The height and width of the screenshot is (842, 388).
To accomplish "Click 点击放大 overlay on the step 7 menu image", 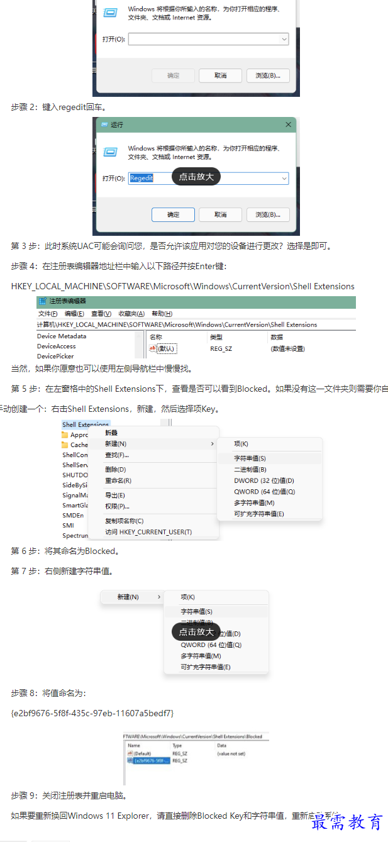I will (x=196, y=632).
